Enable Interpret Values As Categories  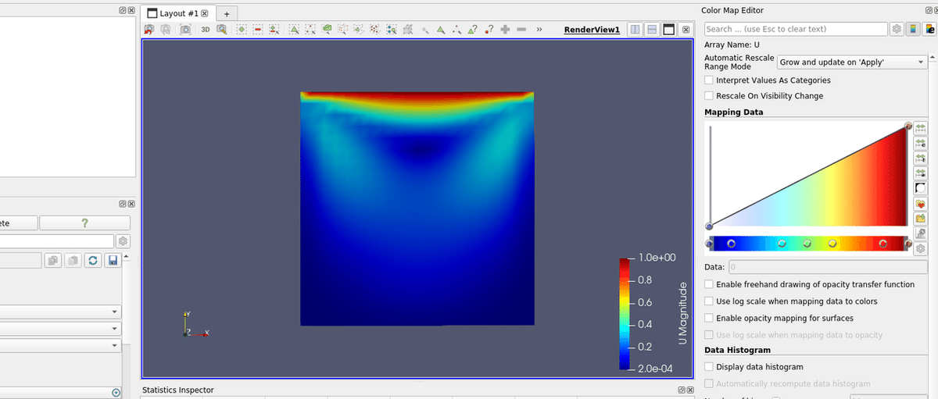click(x=709, y=80)
